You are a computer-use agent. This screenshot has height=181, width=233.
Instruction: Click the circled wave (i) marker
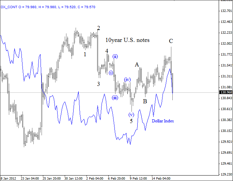(111, 73)
